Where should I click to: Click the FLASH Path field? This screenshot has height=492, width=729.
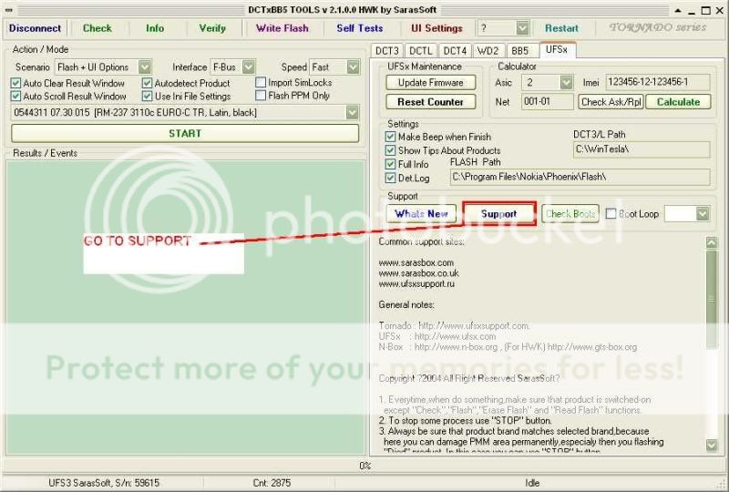click(x=580, y=177)
